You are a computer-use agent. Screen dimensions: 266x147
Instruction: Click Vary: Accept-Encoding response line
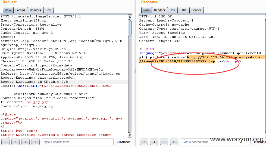[162, 33]
